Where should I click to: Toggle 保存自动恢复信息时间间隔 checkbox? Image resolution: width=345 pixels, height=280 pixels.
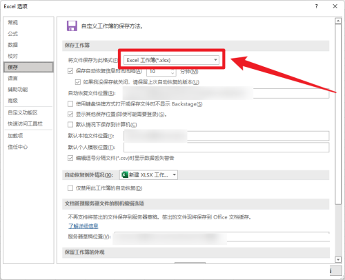(x=70, y=71)
